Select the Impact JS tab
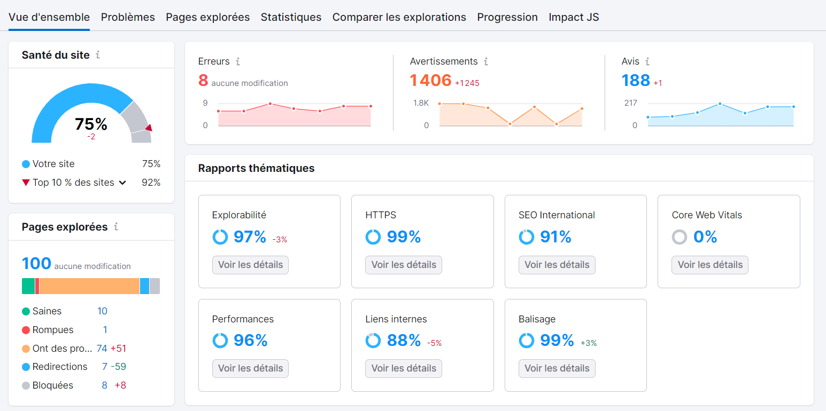The width and height of the screenshot is (826, 411). pyautogui.click(x=574, y=17)
